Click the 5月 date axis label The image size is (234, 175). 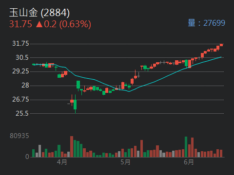tap(125, 162)
